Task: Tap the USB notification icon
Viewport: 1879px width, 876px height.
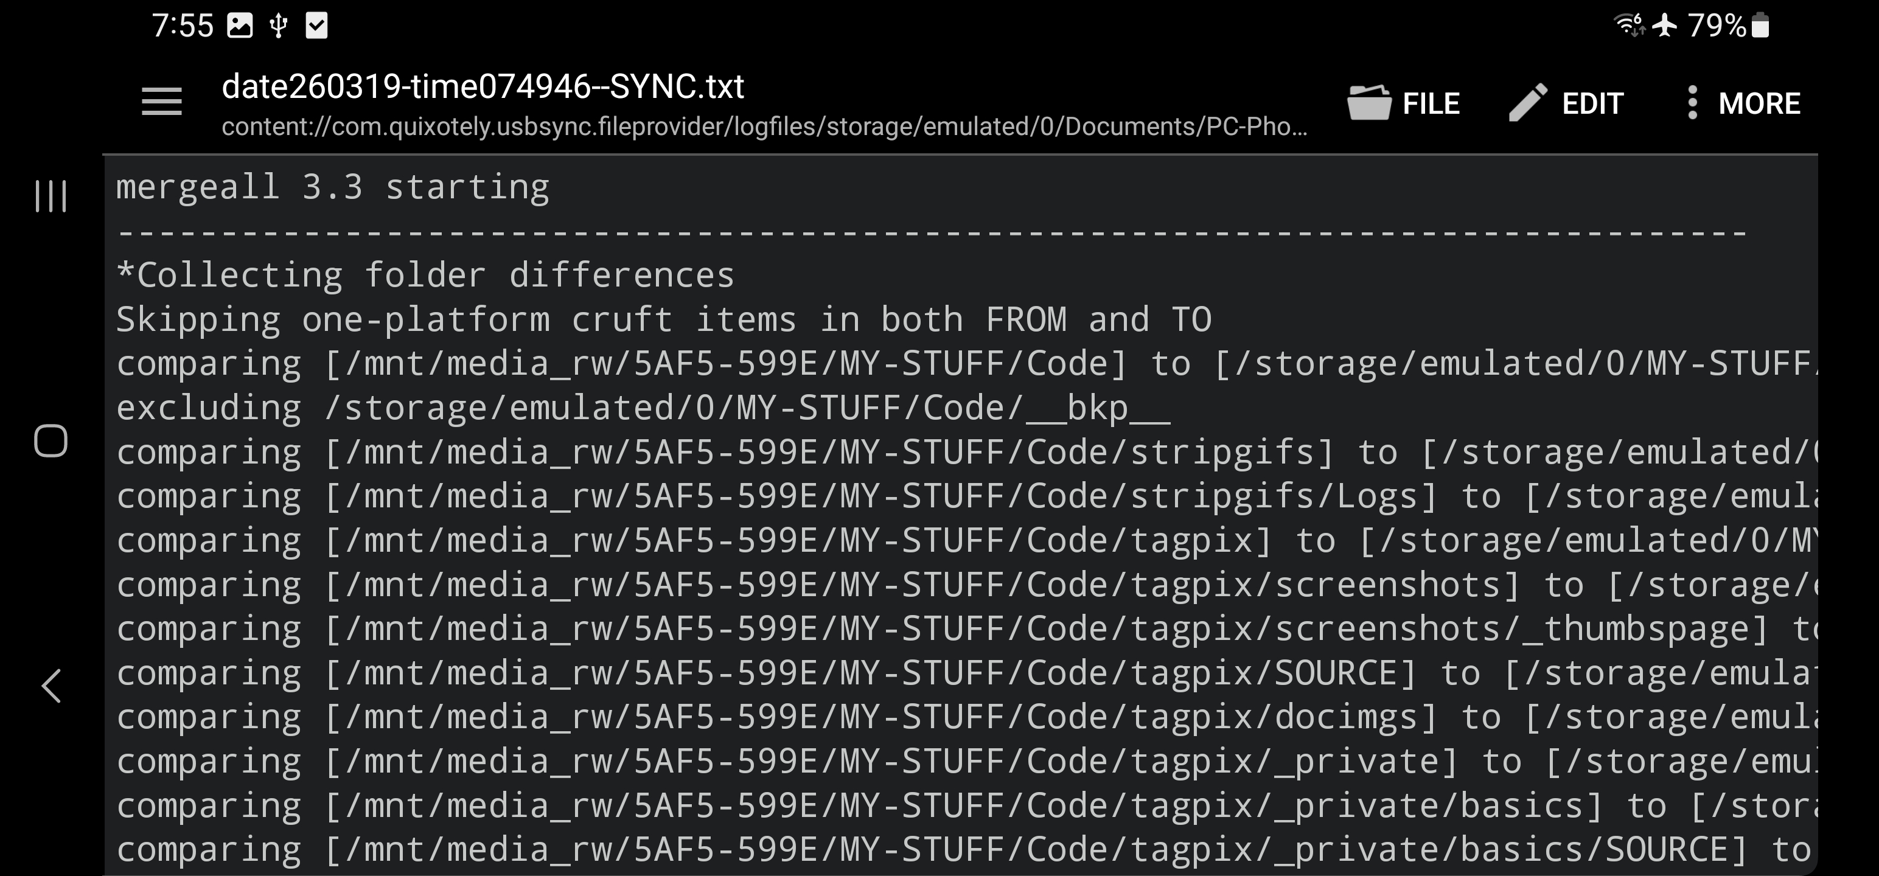Action: [278, 26]
